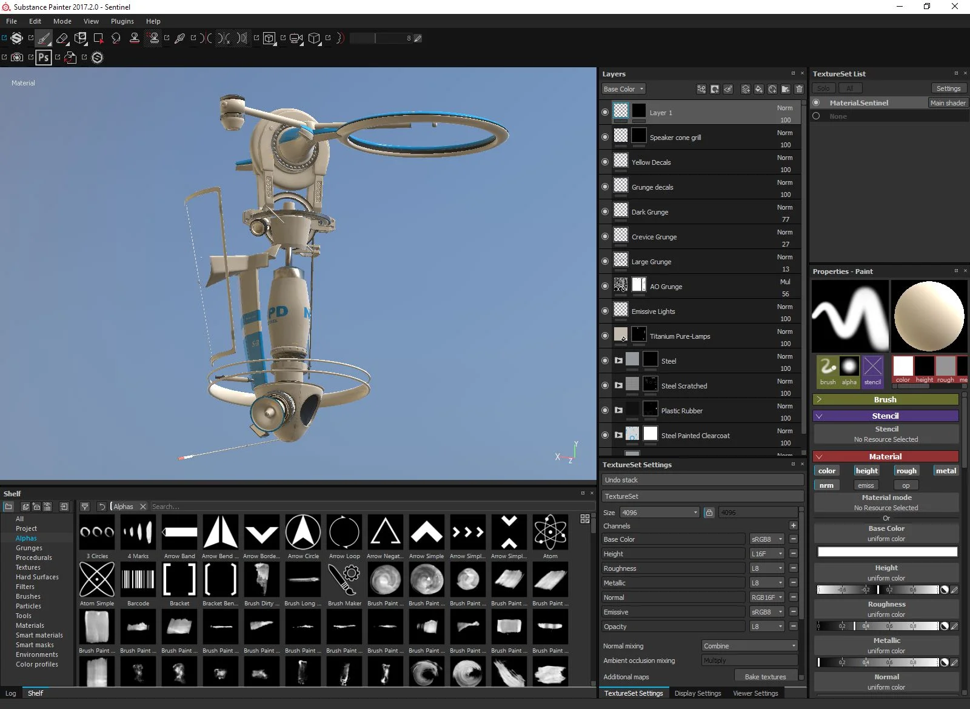Screen dimensions: 970x709
Task: Select the Projection tool
Action: (x=81, y=38)
